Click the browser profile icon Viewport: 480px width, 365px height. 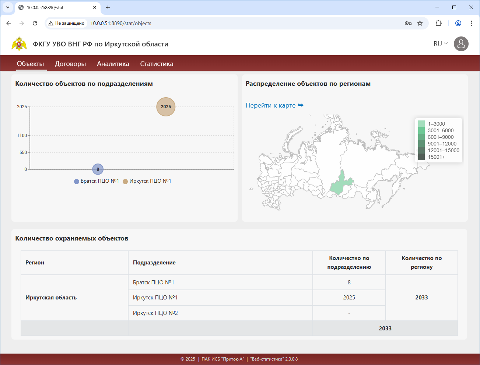pyautogui.click(x=458, y=23)
